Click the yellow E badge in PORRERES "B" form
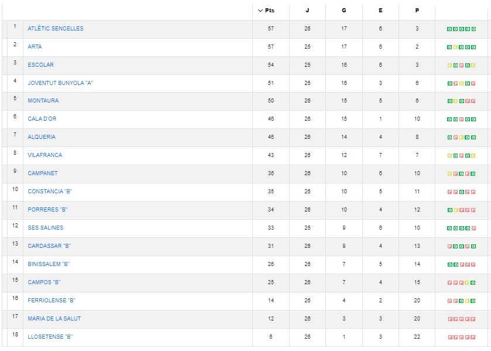The width and height of the screenshot is (491, 351). click(455, 210)
